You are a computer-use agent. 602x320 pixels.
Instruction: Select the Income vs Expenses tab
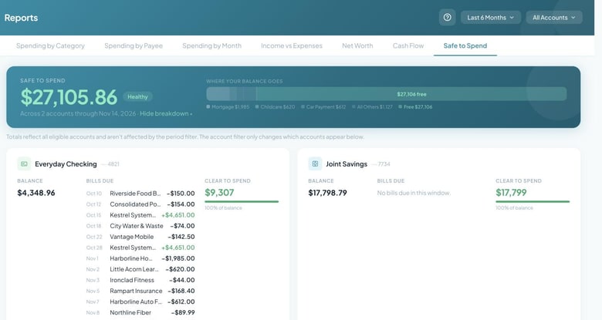click(292, 45)
